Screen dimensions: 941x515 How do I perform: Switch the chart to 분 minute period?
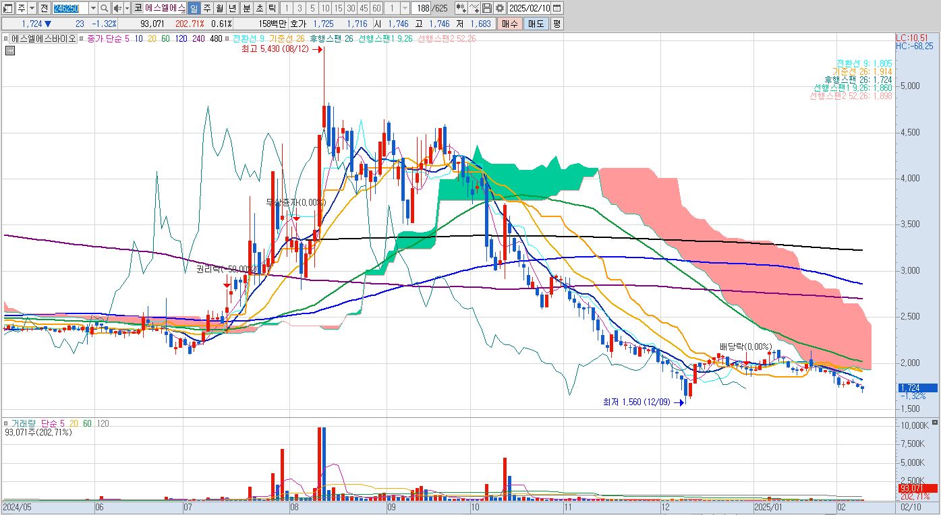[246, 8]
